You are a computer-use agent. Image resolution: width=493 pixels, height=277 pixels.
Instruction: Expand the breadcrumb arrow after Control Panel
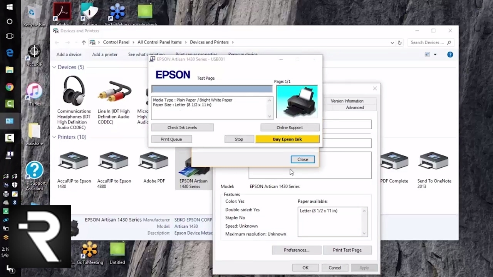tap(133, 42)
